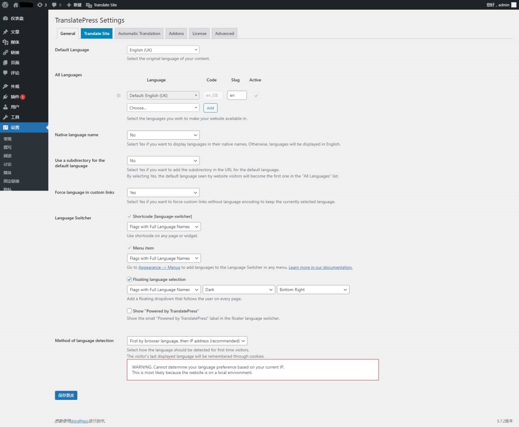Switch to the Advanced tab
This screenshot has height=427, width=519.
[x=225, y=34]
